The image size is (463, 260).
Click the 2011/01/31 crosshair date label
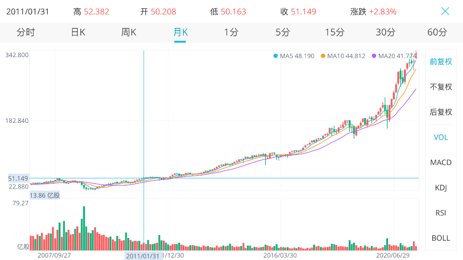pos(143,256)
